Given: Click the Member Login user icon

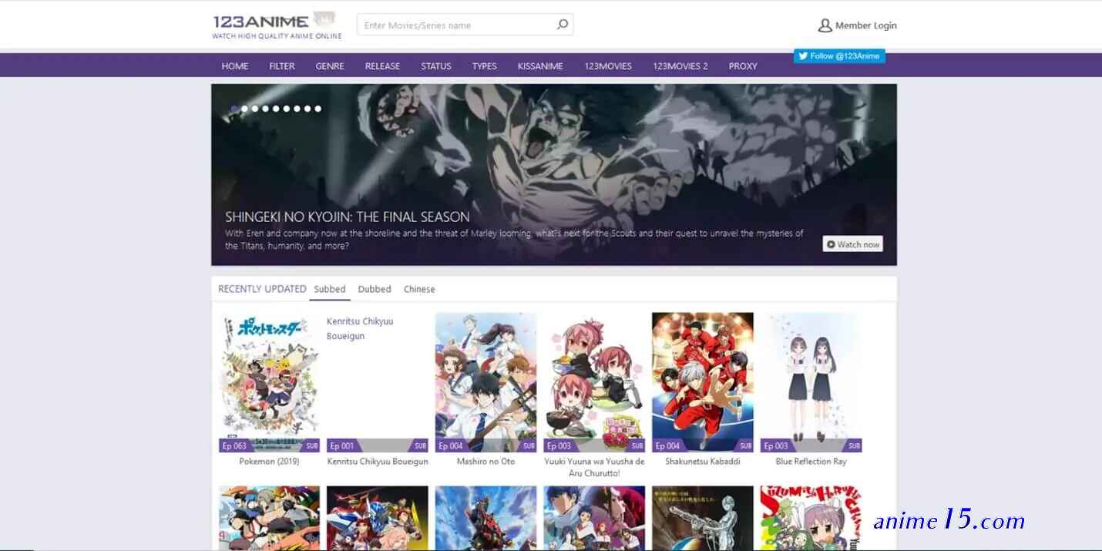Looking at the screenshot, I should pos(825,25).
